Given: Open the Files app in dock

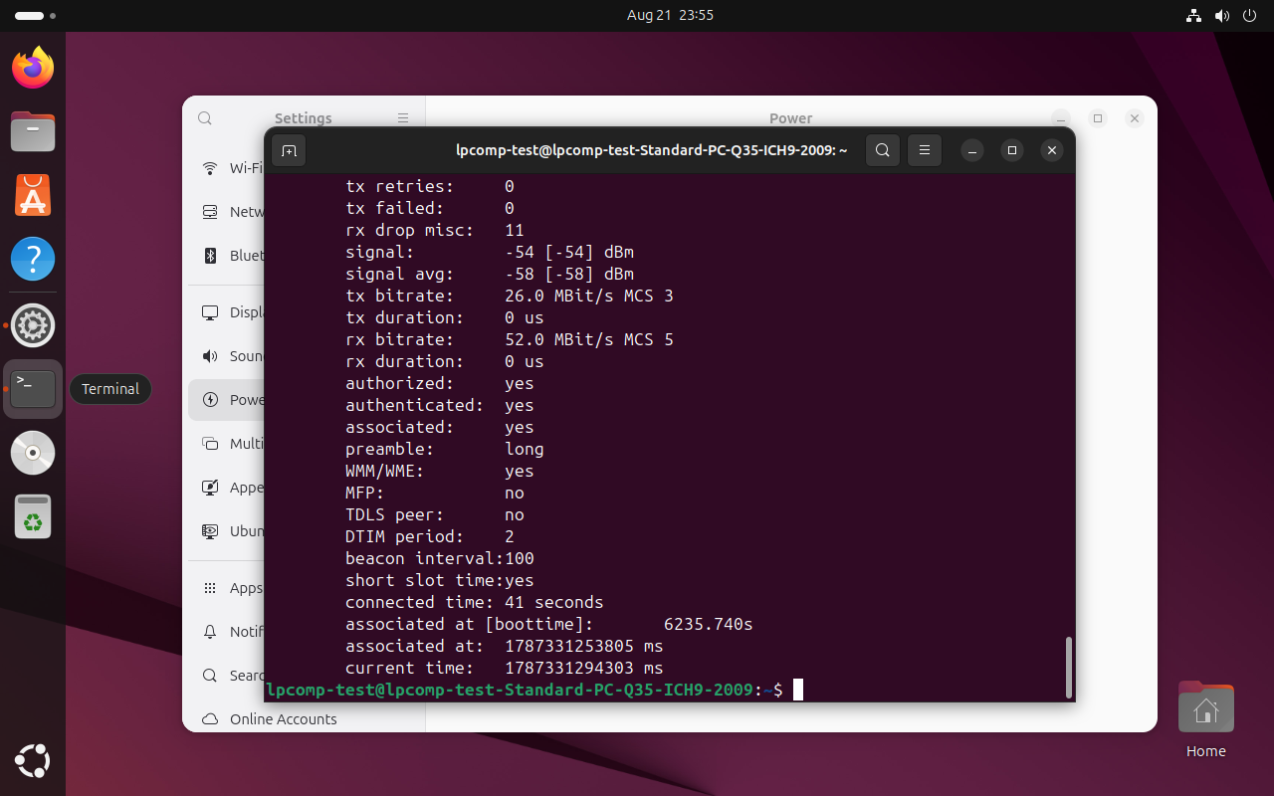Looking at the screenshot, I should 33,131.
